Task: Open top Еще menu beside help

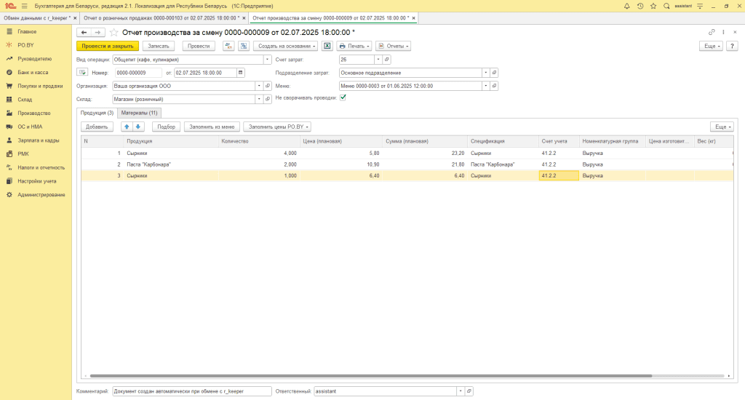Action: pos(711,46)
